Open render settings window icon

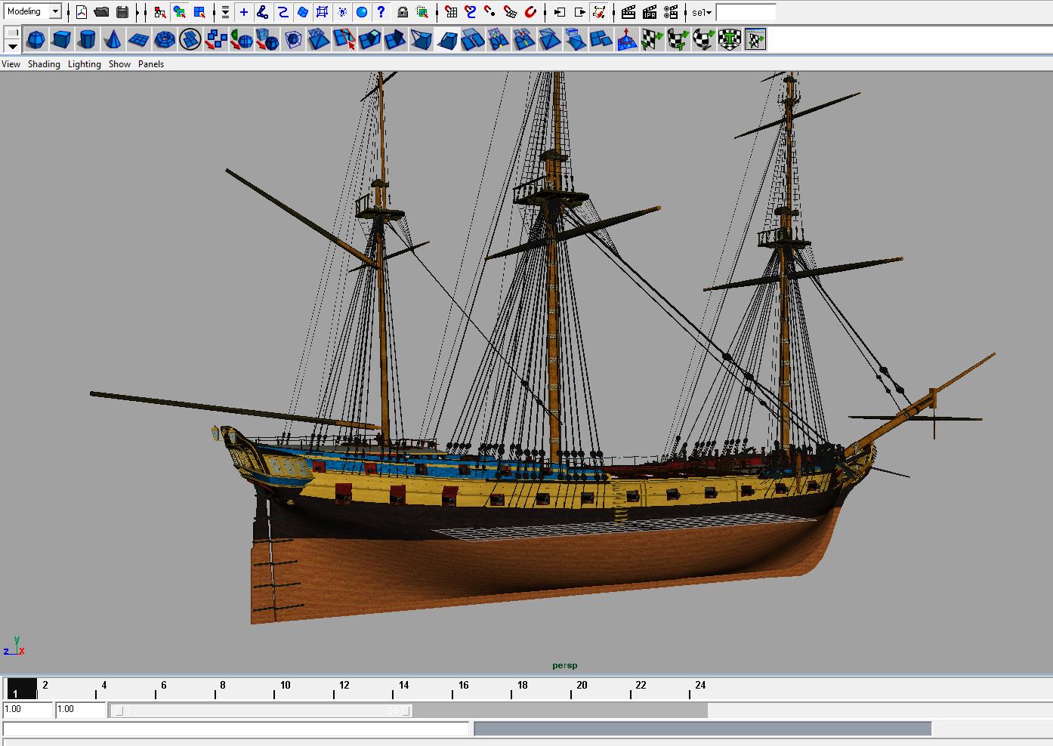[x=671, y=12]
